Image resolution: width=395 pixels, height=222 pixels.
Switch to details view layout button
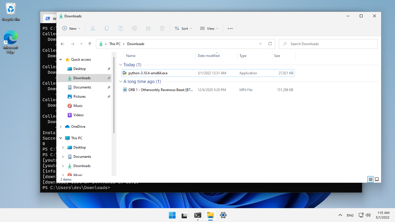click(370, 179)
